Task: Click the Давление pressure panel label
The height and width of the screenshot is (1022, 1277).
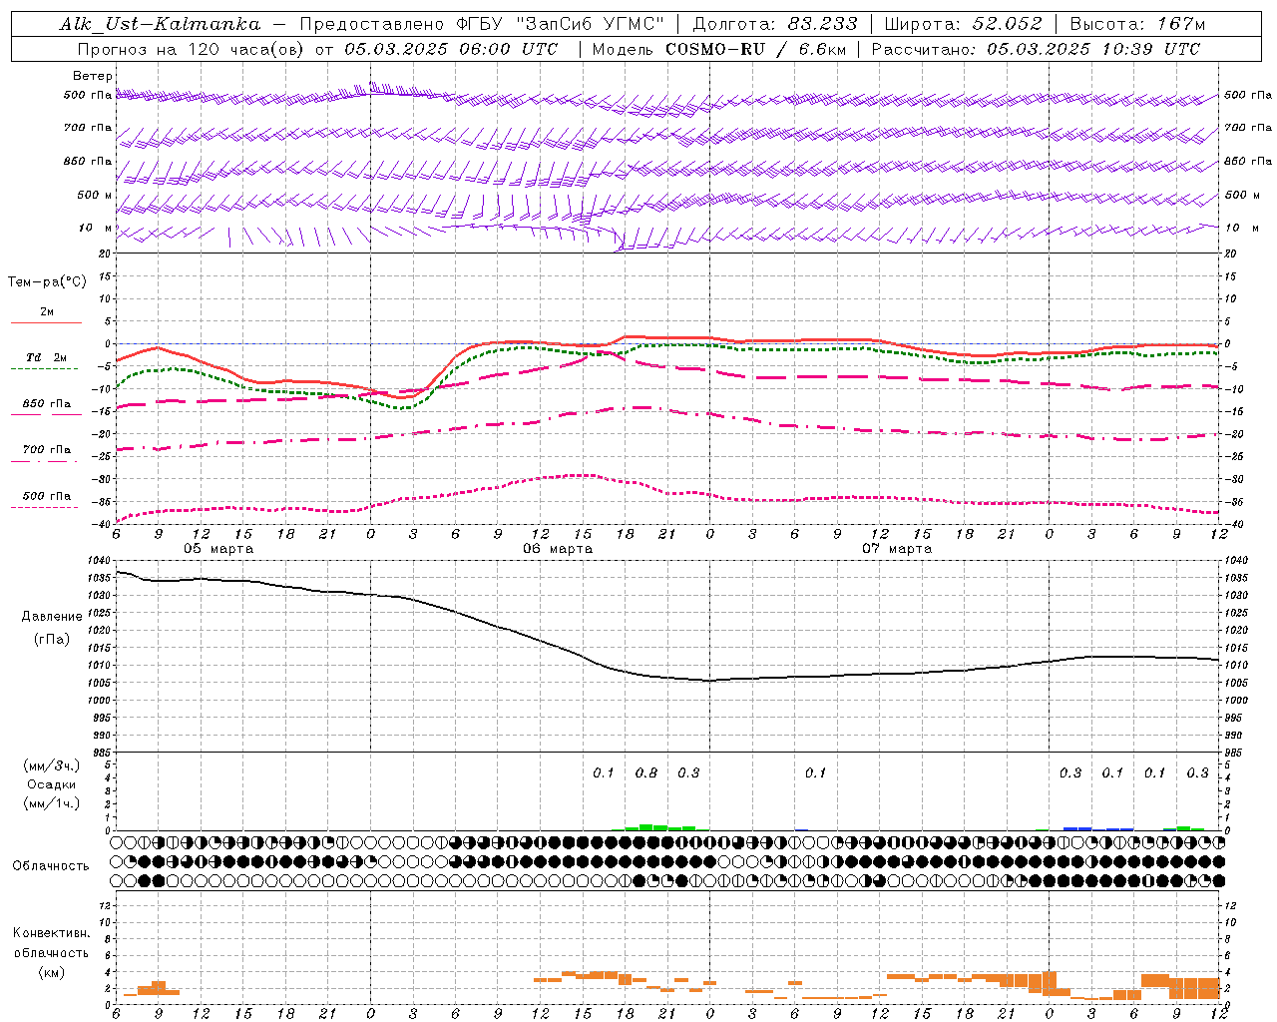Action: click(x=52, y=617)
